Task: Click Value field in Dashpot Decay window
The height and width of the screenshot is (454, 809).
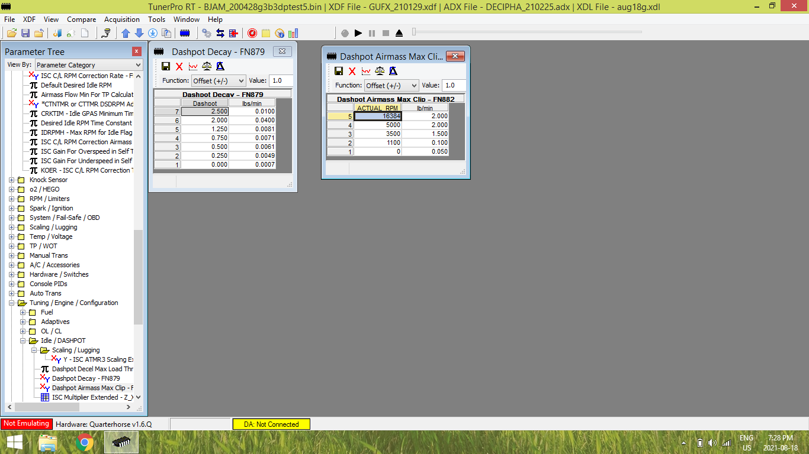Action: (281, 80)
